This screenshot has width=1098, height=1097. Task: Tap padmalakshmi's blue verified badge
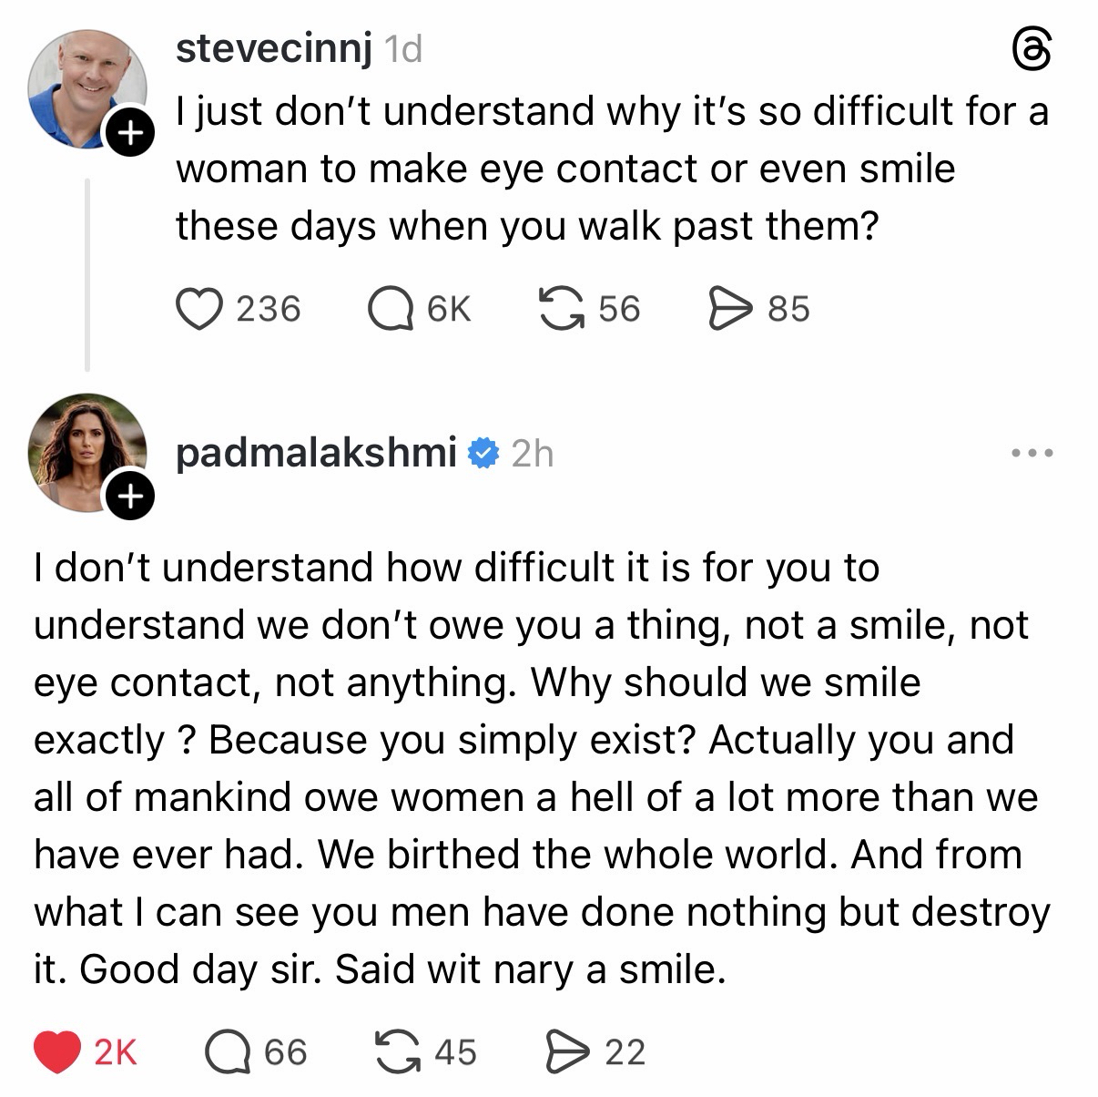point(483,453)
